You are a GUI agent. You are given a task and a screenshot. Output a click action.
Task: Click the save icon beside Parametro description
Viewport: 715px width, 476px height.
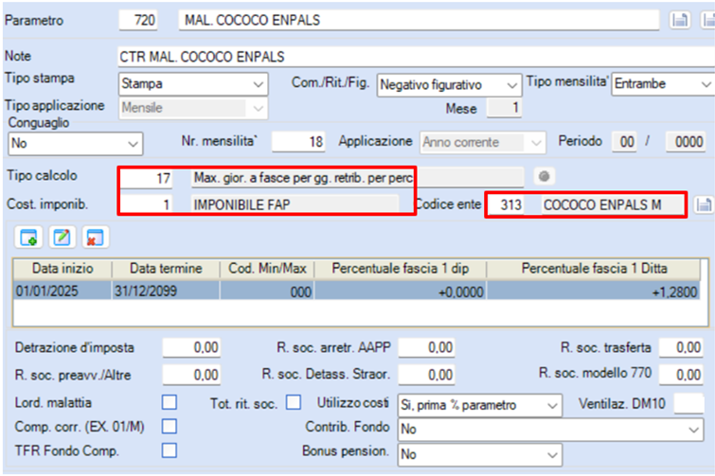(679, 20)
